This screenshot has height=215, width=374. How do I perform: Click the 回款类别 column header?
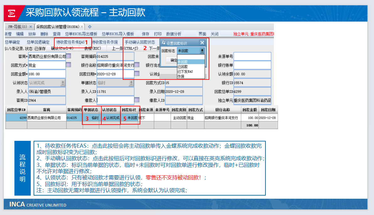tap(179, 110)
